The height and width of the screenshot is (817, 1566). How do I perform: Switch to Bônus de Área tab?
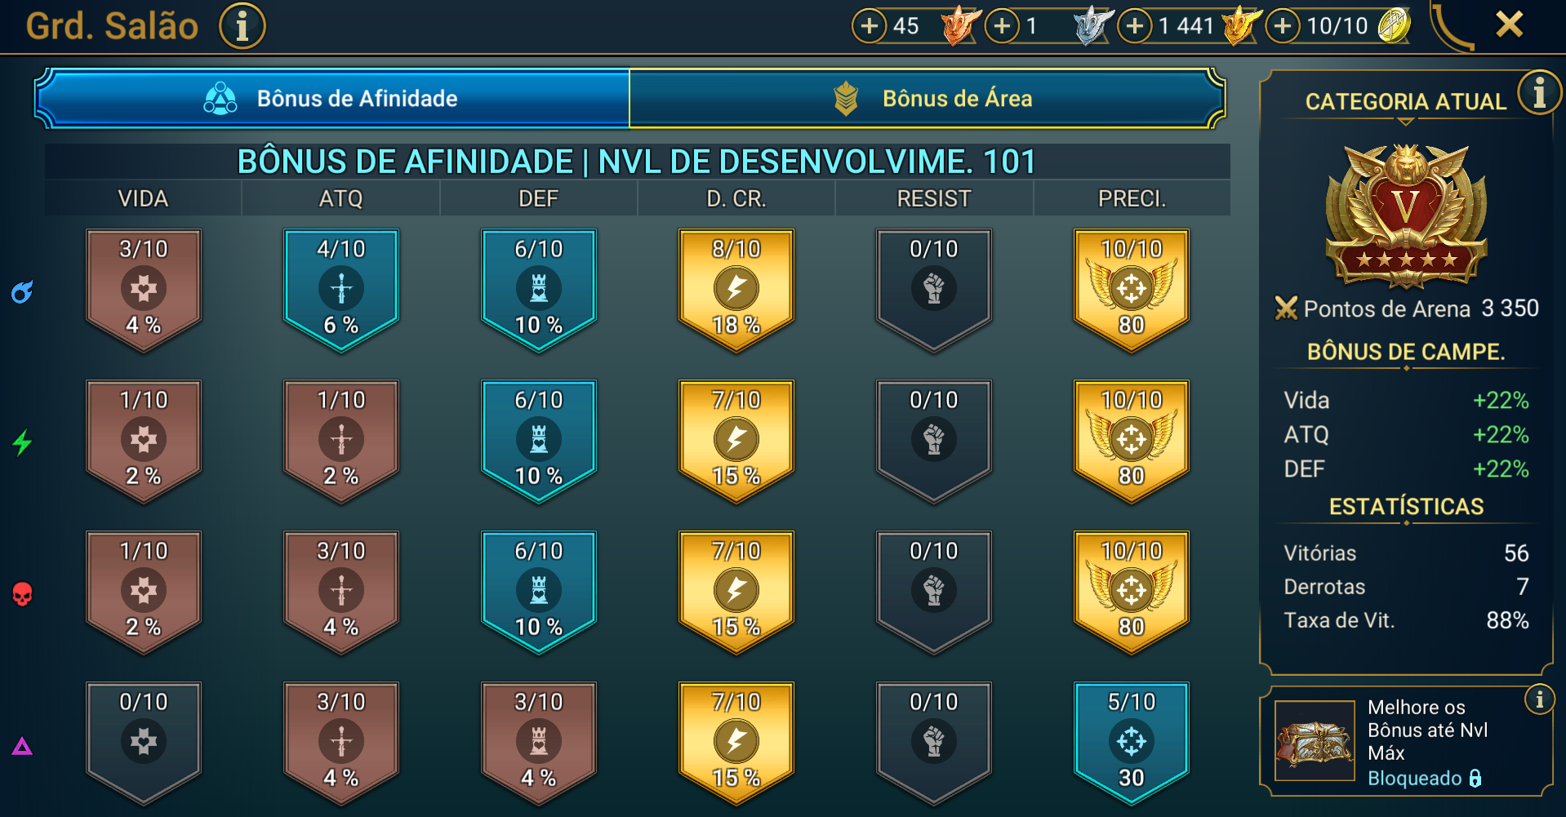927,99
